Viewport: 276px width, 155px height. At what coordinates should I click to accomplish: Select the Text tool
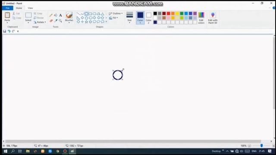pyautogui.click(x=60, y=15)
